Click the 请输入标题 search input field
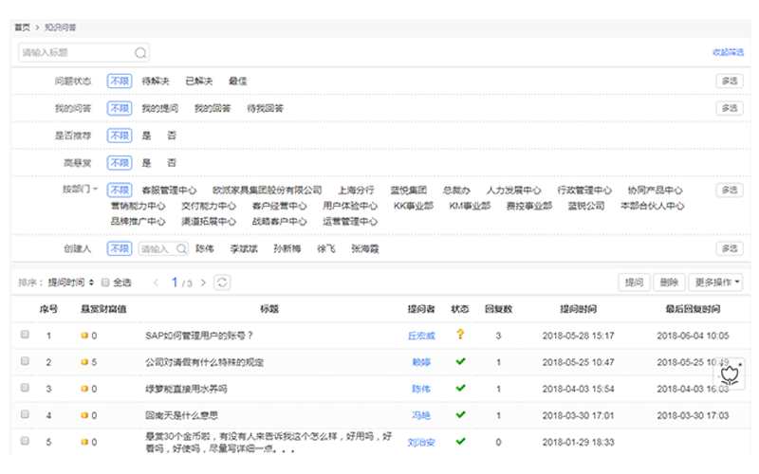 [x=76, y=53]
